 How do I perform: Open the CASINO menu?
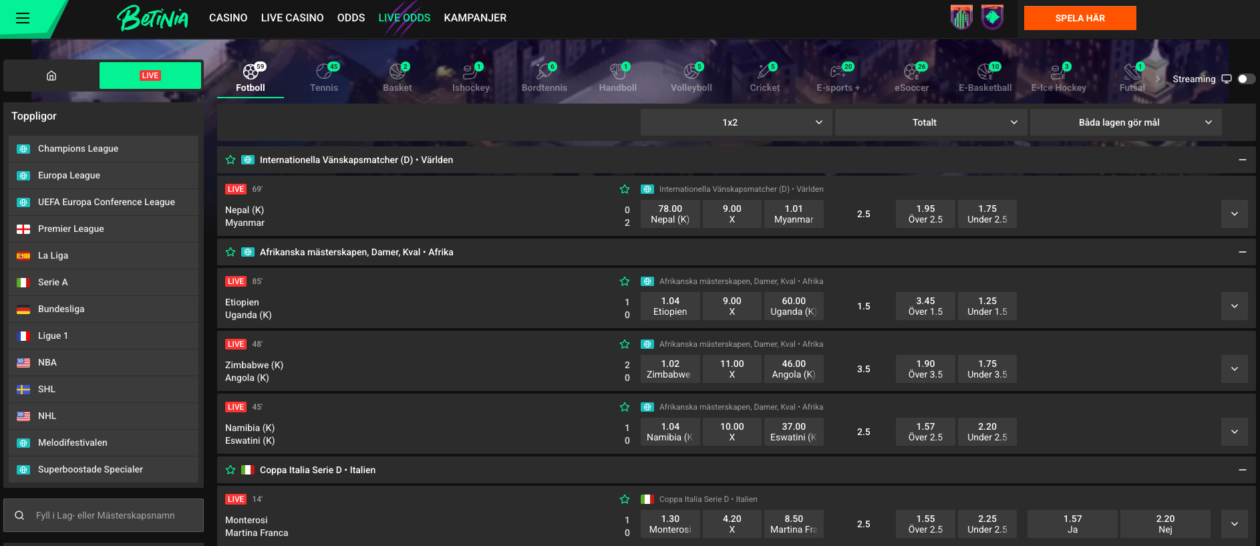tap(228, 18)
